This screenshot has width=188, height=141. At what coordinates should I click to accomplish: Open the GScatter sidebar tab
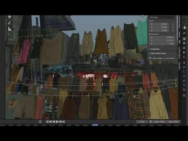tap(179, 66)
